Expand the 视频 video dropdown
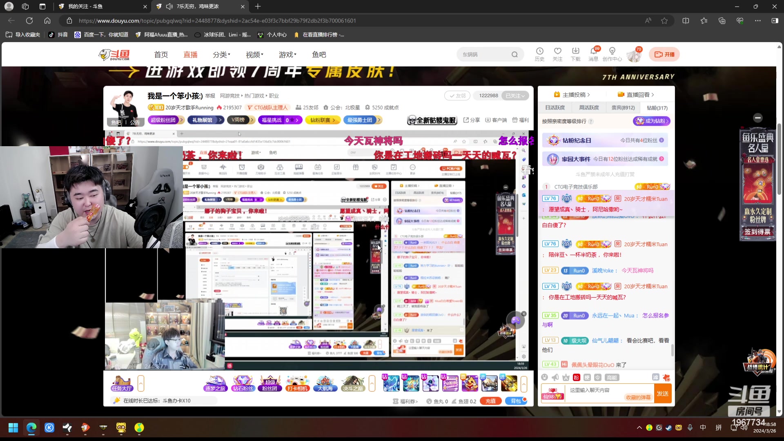 [x=254, y=54]
